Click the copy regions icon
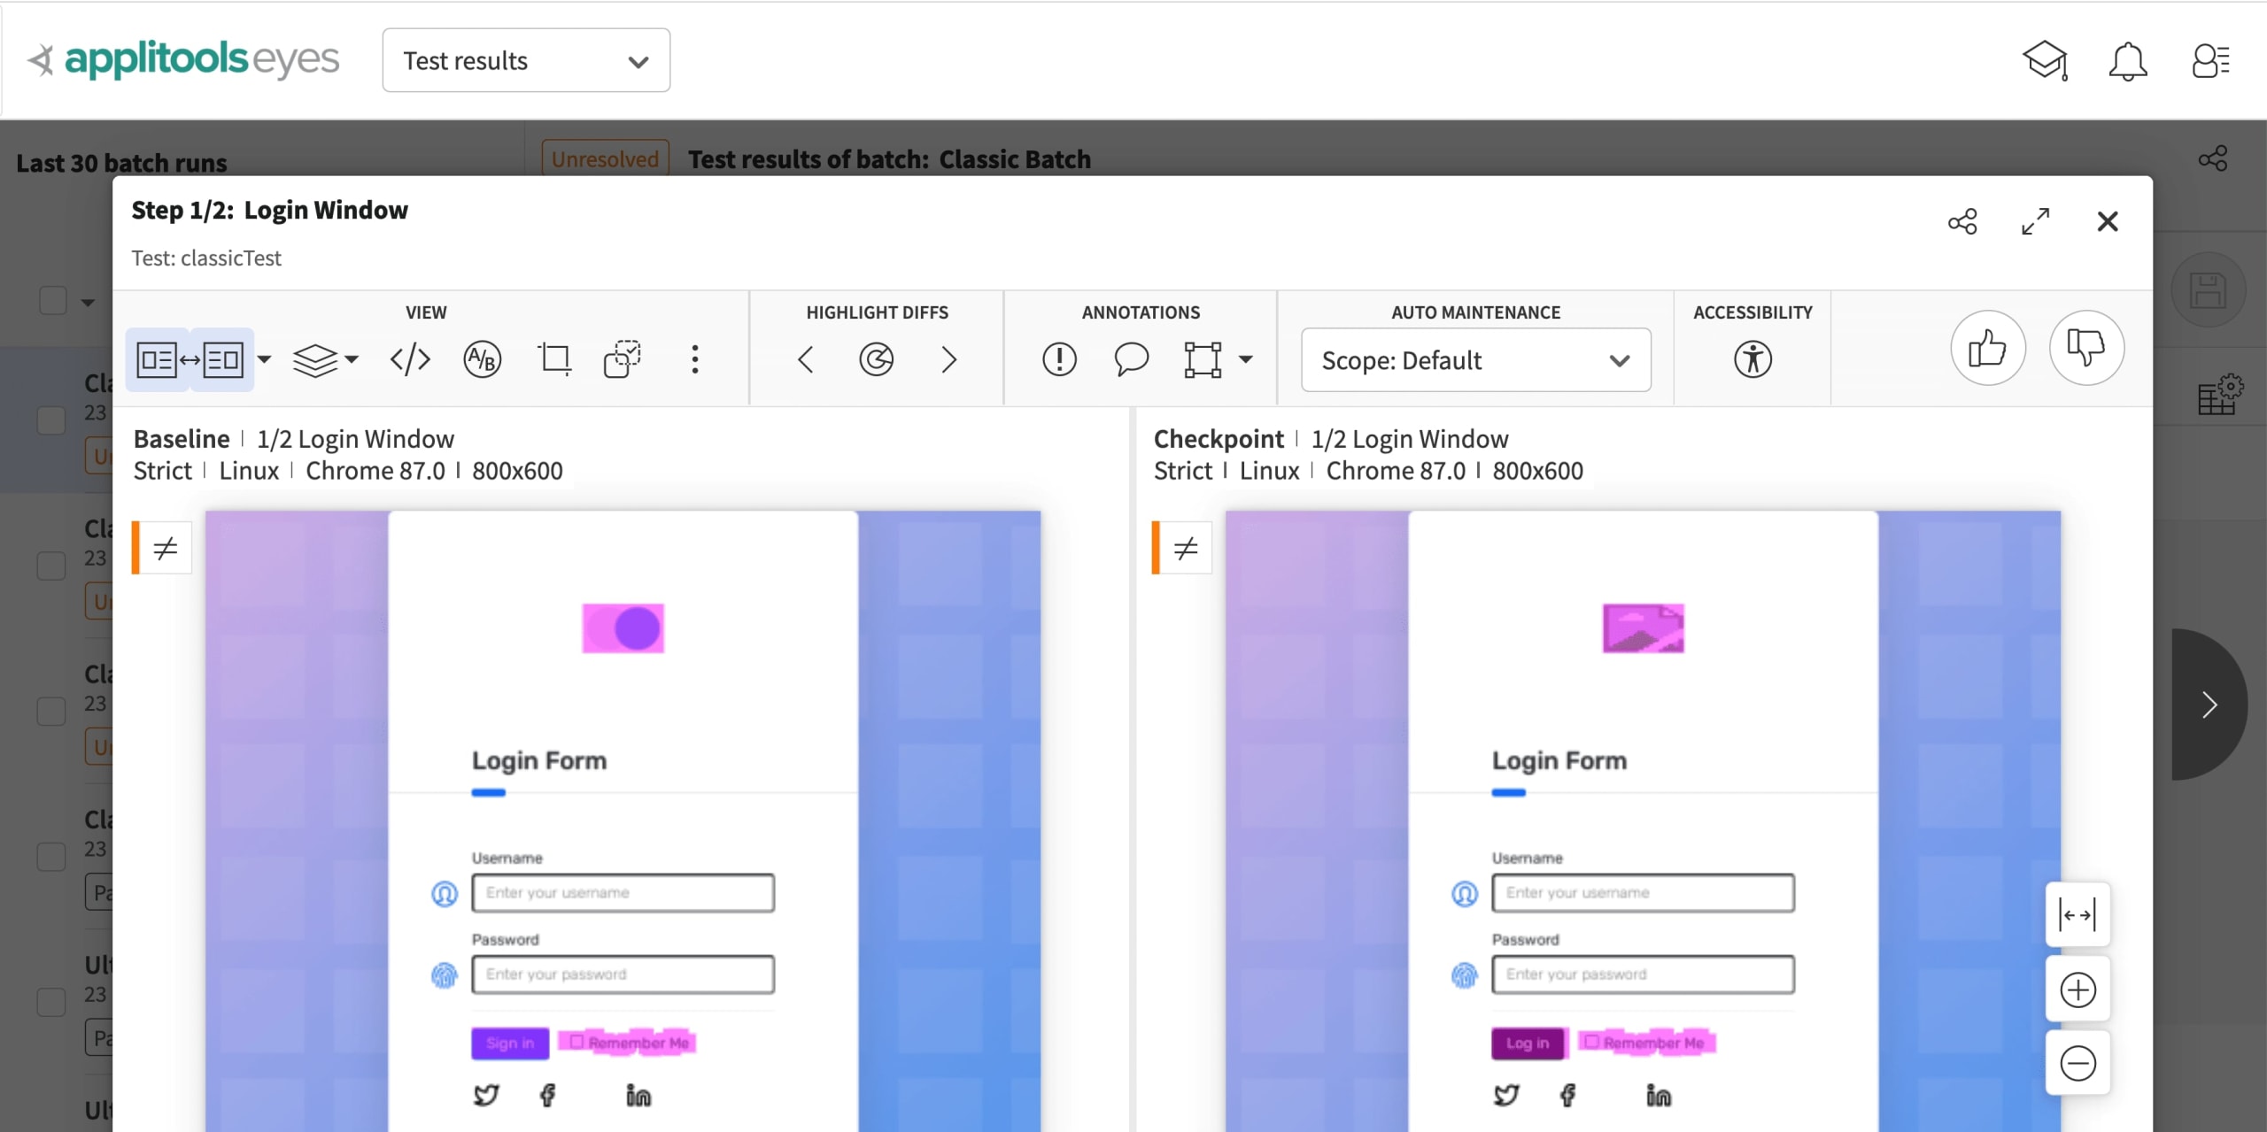This screenshot has width=2267, height=1132. point(623,359)
